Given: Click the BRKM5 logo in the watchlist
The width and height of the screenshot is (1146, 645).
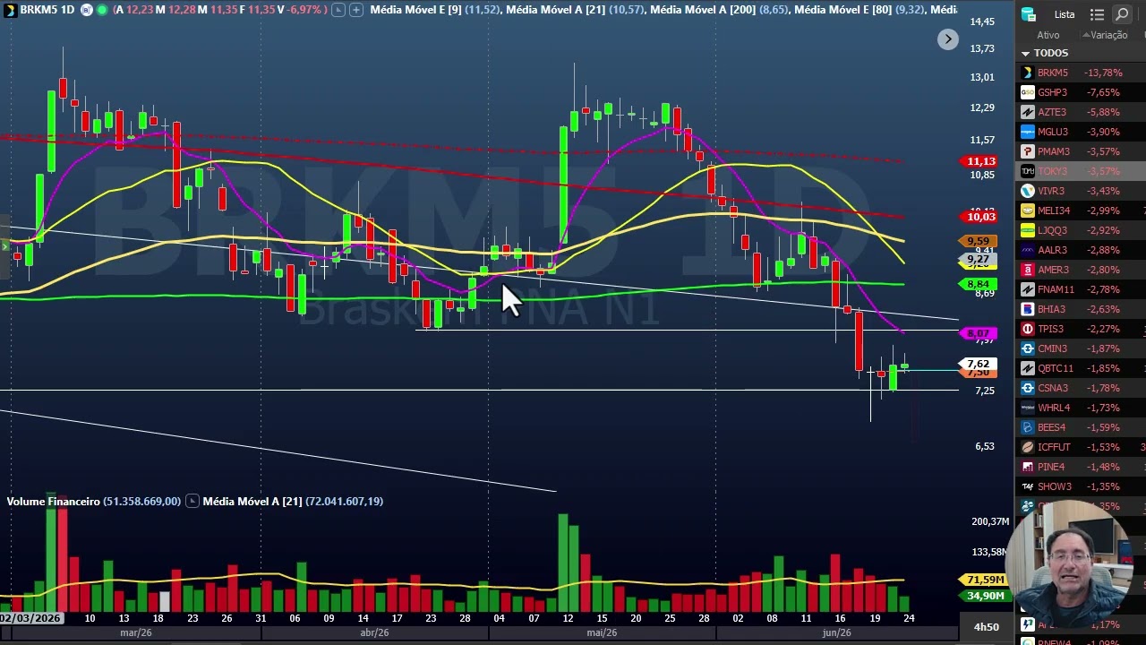Looking at the screenshot, I should (x=1028, y=73).
